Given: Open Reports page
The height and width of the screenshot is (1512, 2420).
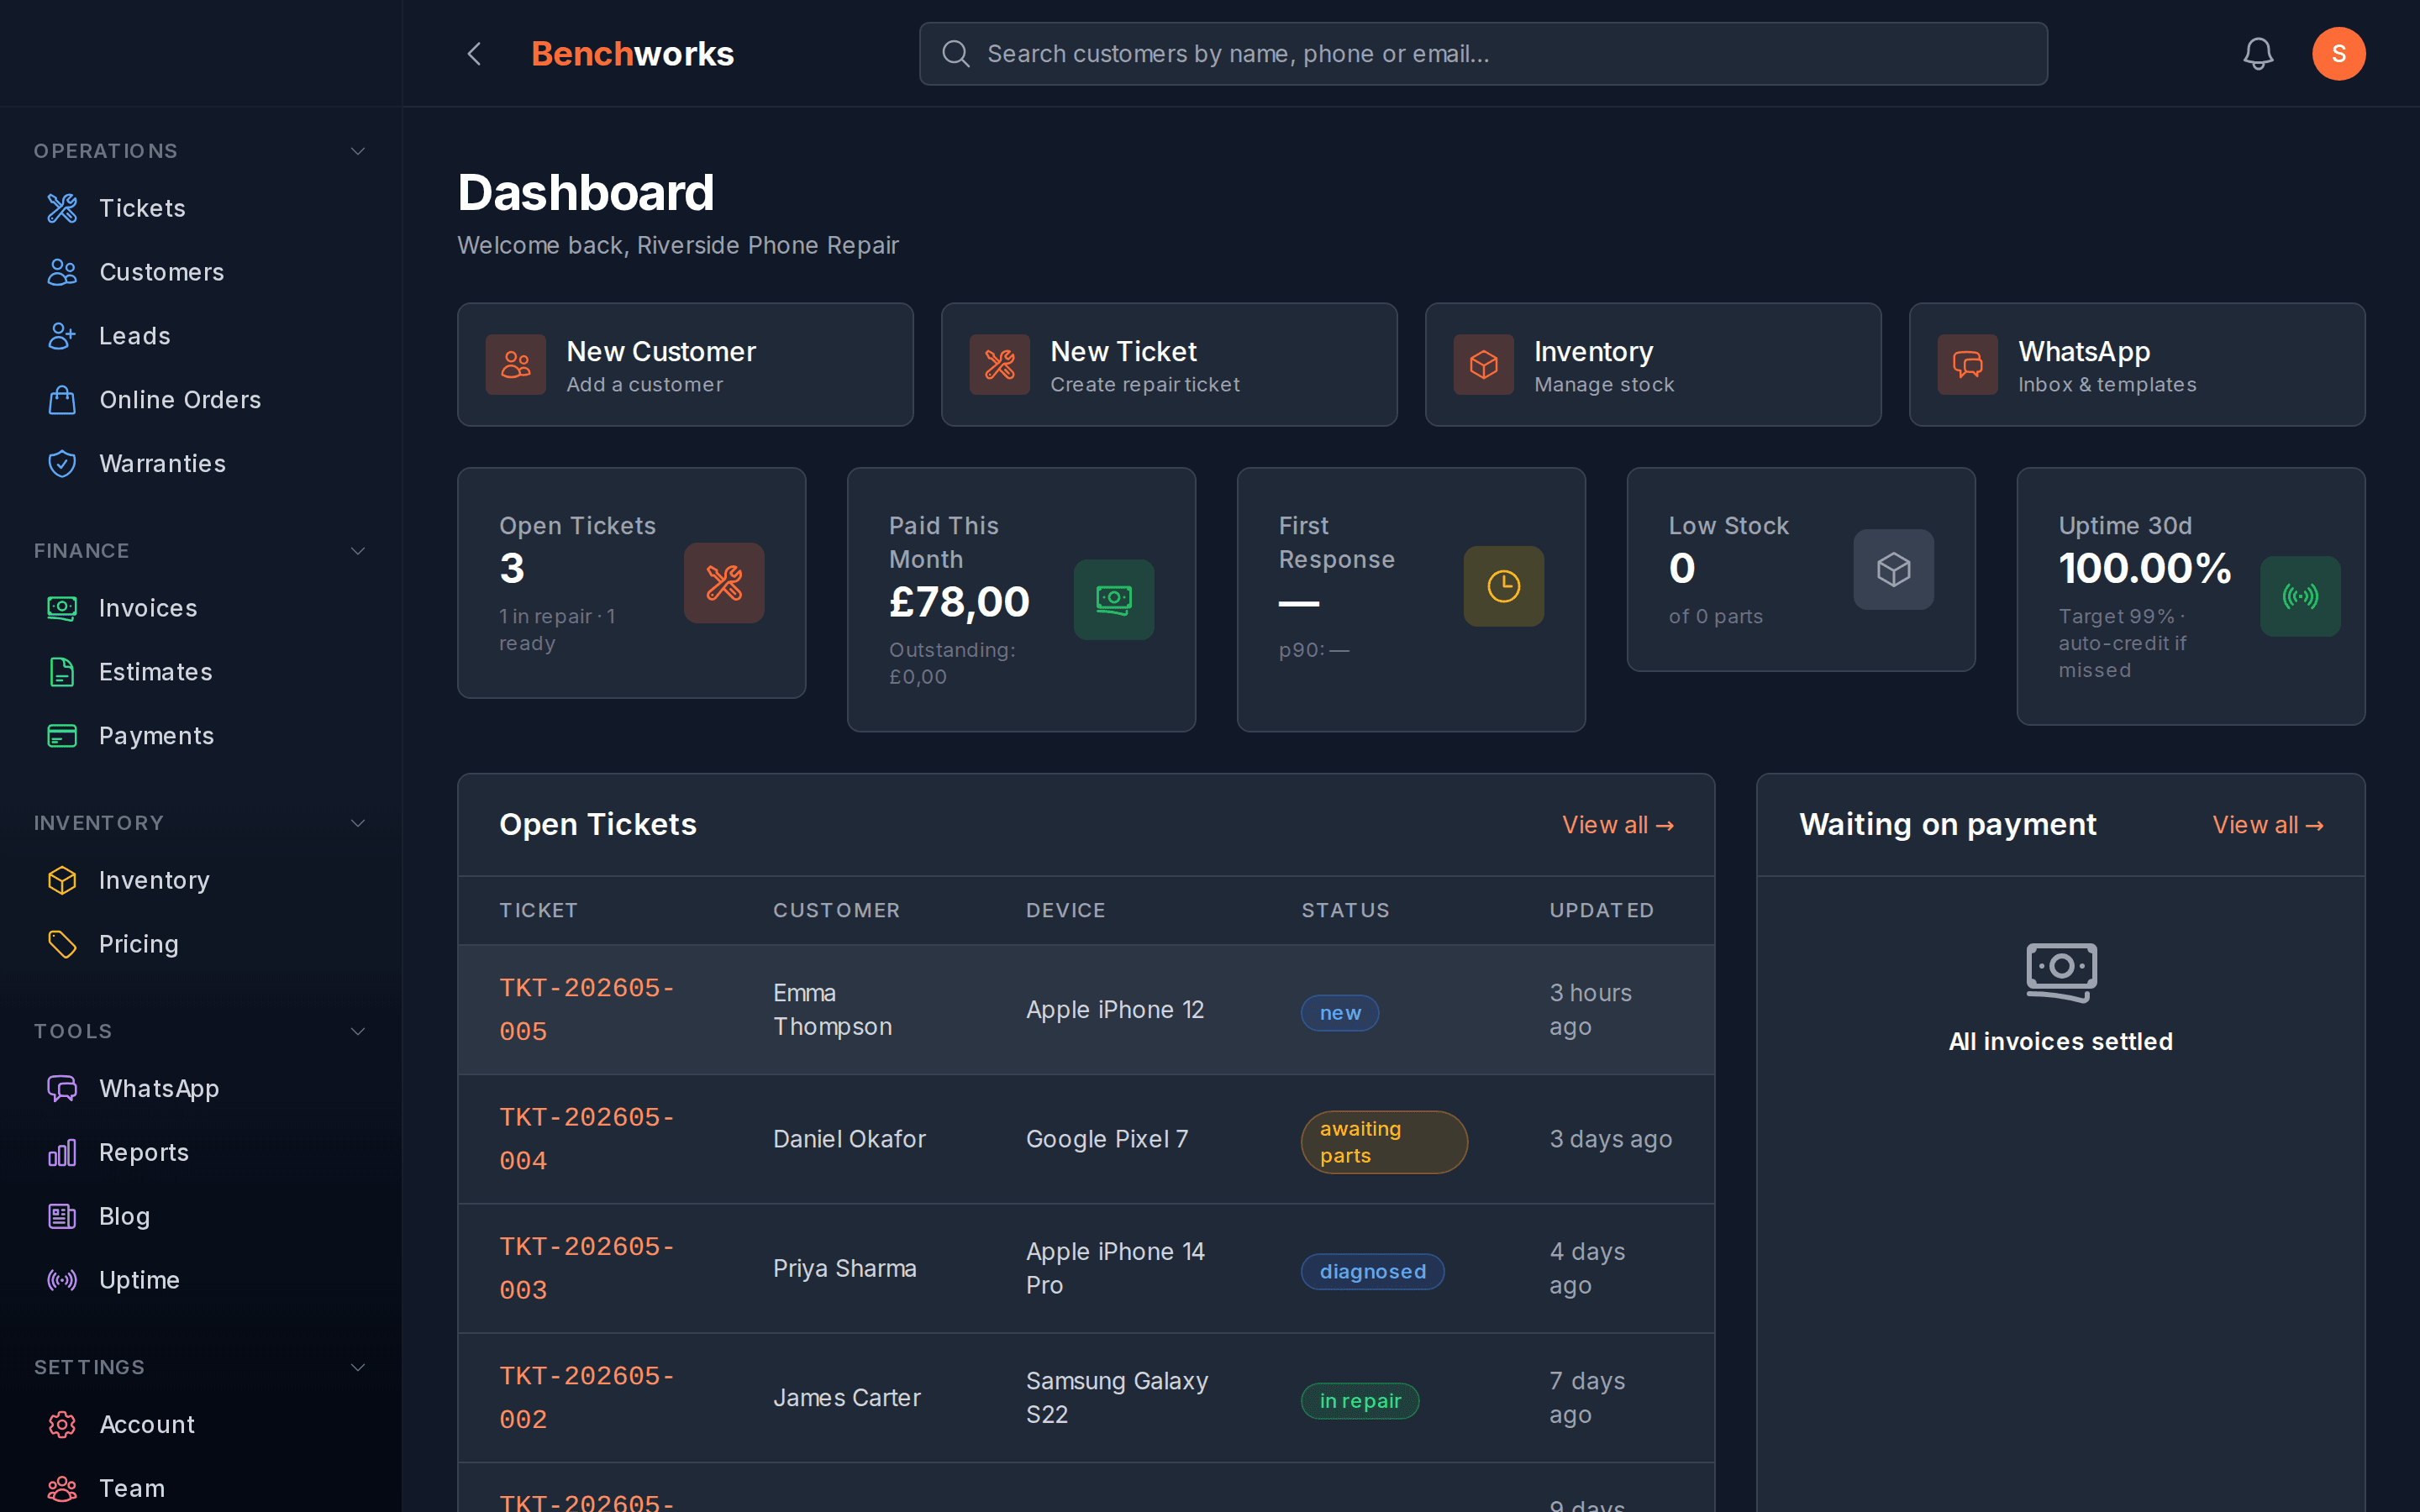Looking at the screenshot, I should tap(200, 1152).
